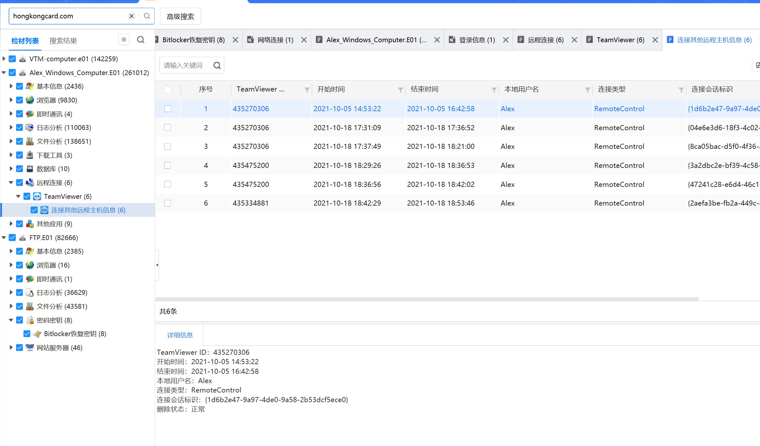The image size is (760, 446).
Task: Collapse the Alex_Windows_Computer.E01 node
Action: (4, 73)
